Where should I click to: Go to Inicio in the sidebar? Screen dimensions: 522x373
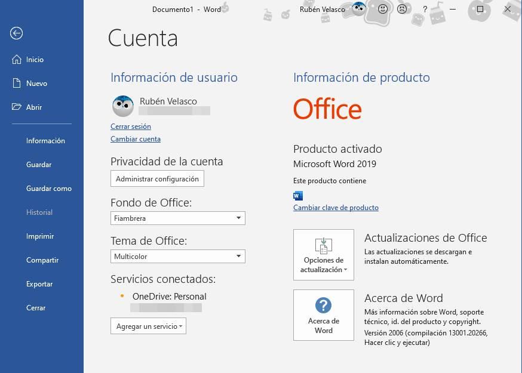coord(35,60)
